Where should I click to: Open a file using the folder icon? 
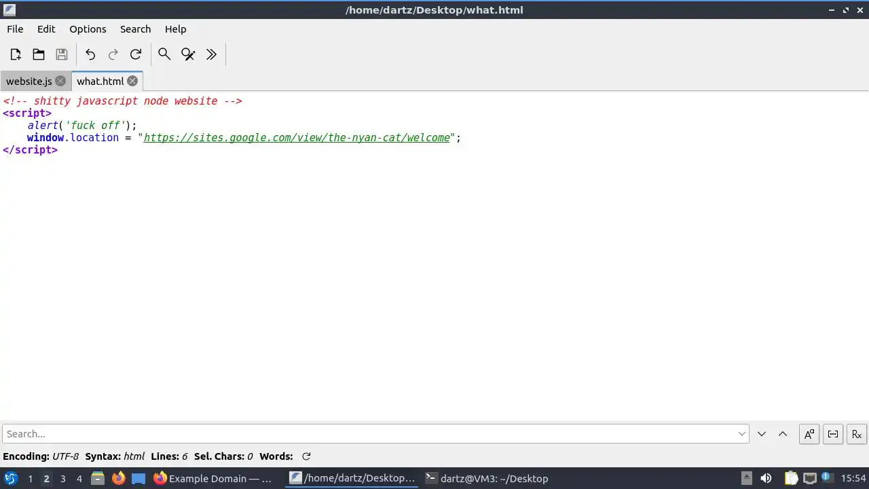click(x=39, y=54)
